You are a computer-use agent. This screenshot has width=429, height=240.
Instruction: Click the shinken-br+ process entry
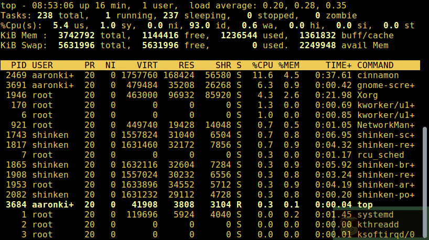(385, 165)
